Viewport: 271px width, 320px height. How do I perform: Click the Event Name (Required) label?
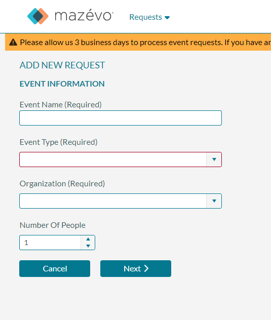[61, 105]
